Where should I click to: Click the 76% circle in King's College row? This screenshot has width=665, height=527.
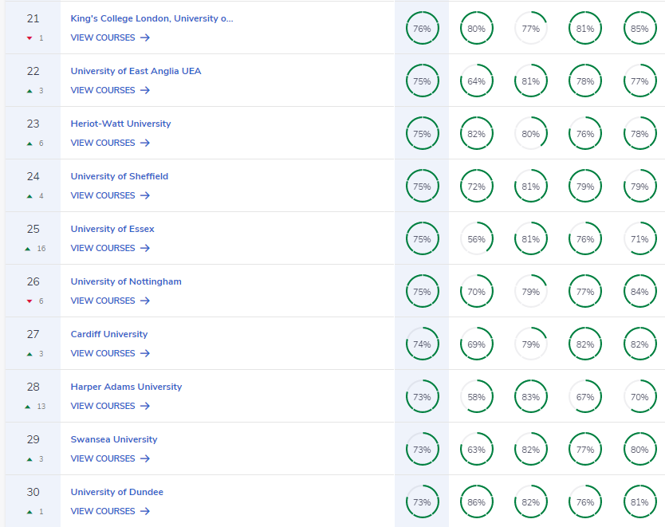click(422, 29)
